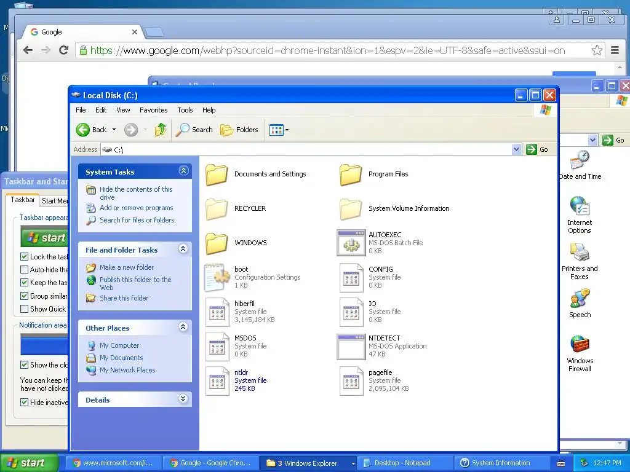Open the Windows start button on taskbar
630x472 pixels.
point(30,463)
